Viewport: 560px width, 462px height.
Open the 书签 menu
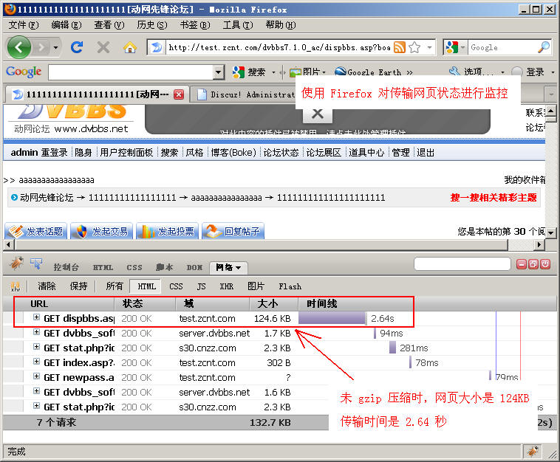point(195,25)
